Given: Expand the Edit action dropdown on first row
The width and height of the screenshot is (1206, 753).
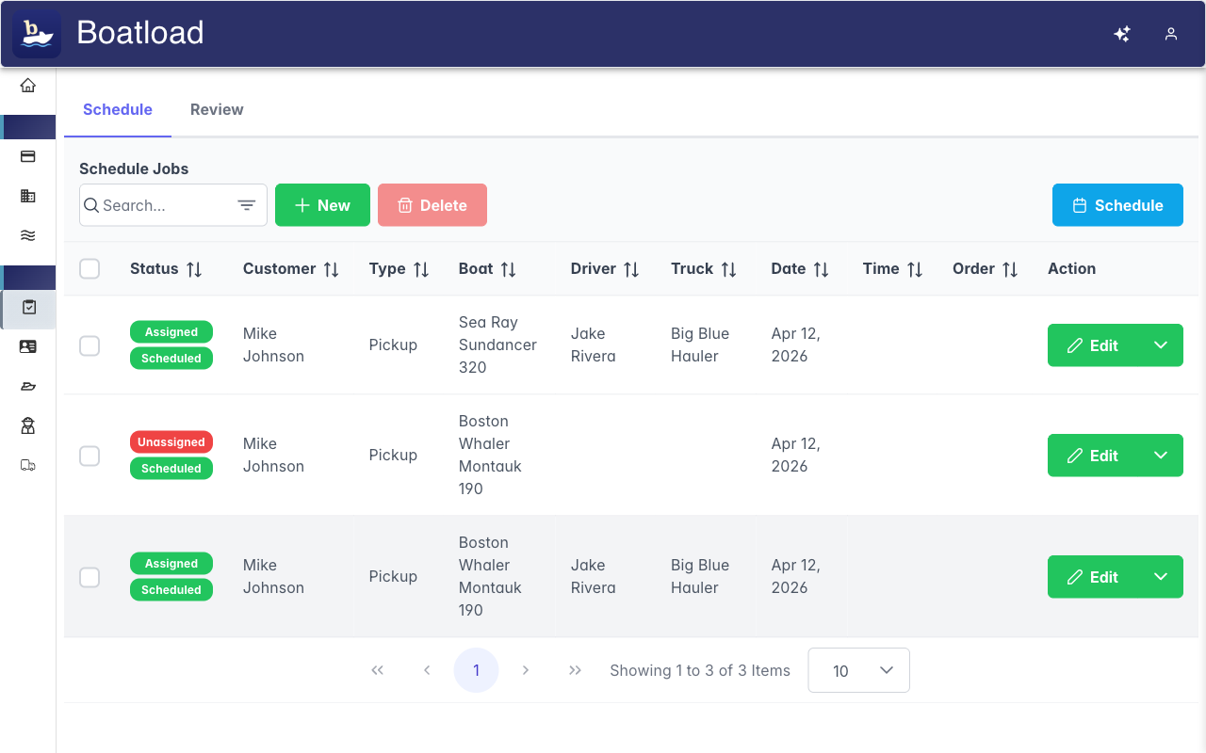Looking at the screenshot, I should click(x=1161, y=345).
